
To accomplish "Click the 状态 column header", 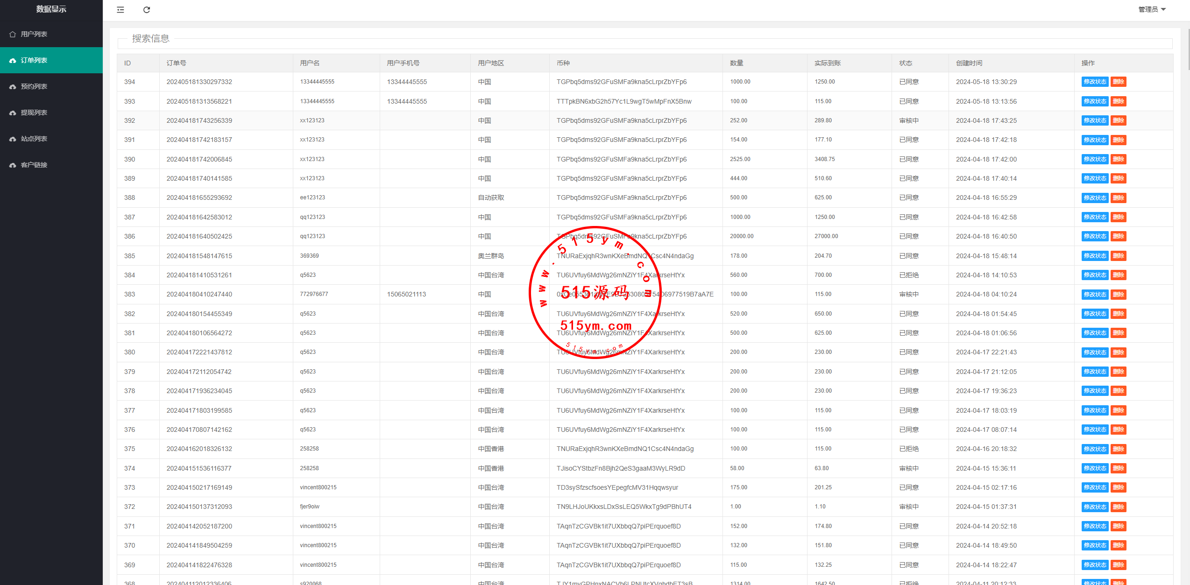I will click(906, 63).
